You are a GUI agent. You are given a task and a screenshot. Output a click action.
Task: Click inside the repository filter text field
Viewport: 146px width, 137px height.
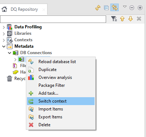click(x=53, y=19)
